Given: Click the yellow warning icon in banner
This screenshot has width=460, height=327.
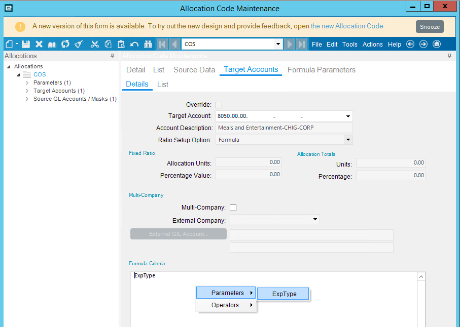Looking at the screenshot, I should (x=20, y=27).
